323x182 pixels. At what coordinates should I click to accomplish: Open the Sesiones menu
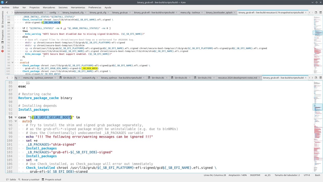click(x=63, y=7)
